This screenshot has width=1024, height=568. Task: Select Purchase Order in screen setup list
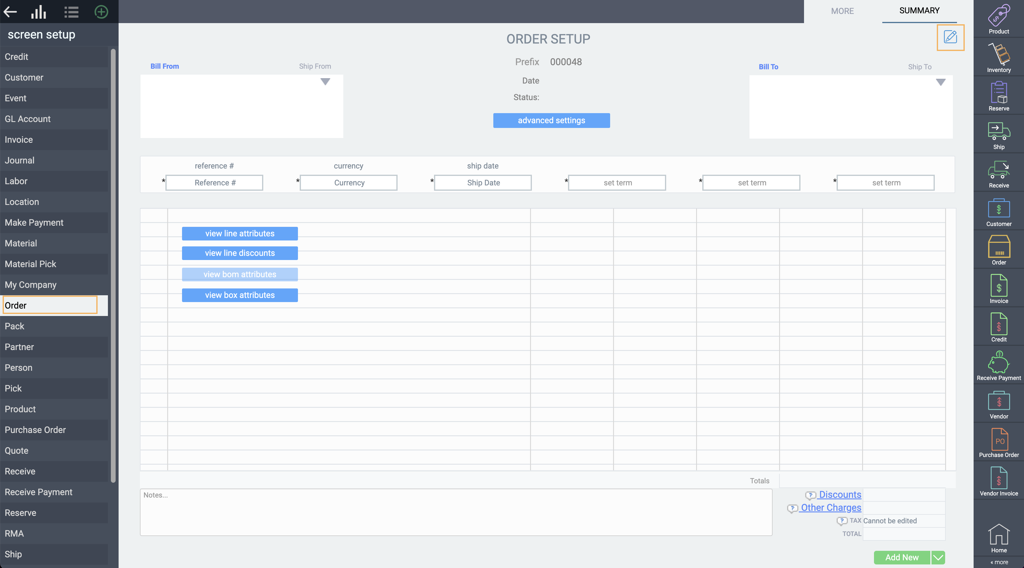tap(35, 430)
